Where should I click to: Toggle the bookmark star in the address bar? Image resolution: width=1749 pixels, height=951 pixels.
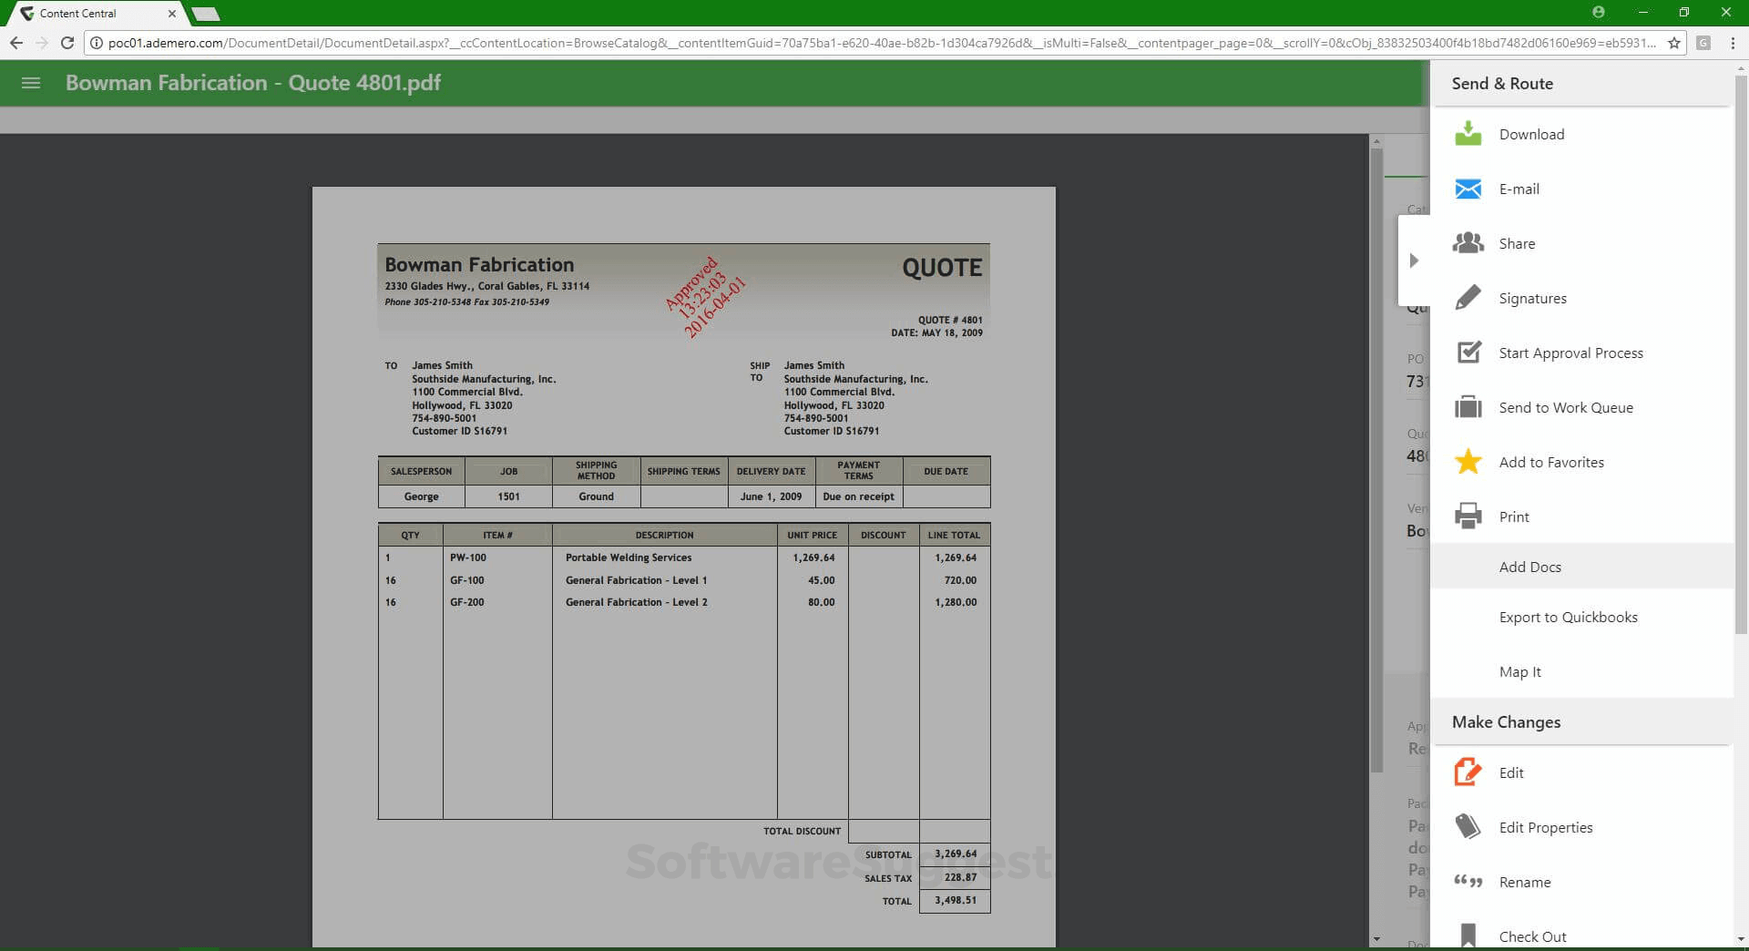(x=1674, y=43)
